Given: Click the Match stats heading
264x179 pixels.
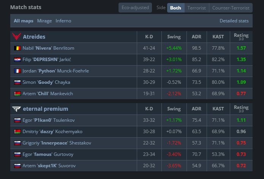Looking at the screenshot, I should [x=26, y=7].
